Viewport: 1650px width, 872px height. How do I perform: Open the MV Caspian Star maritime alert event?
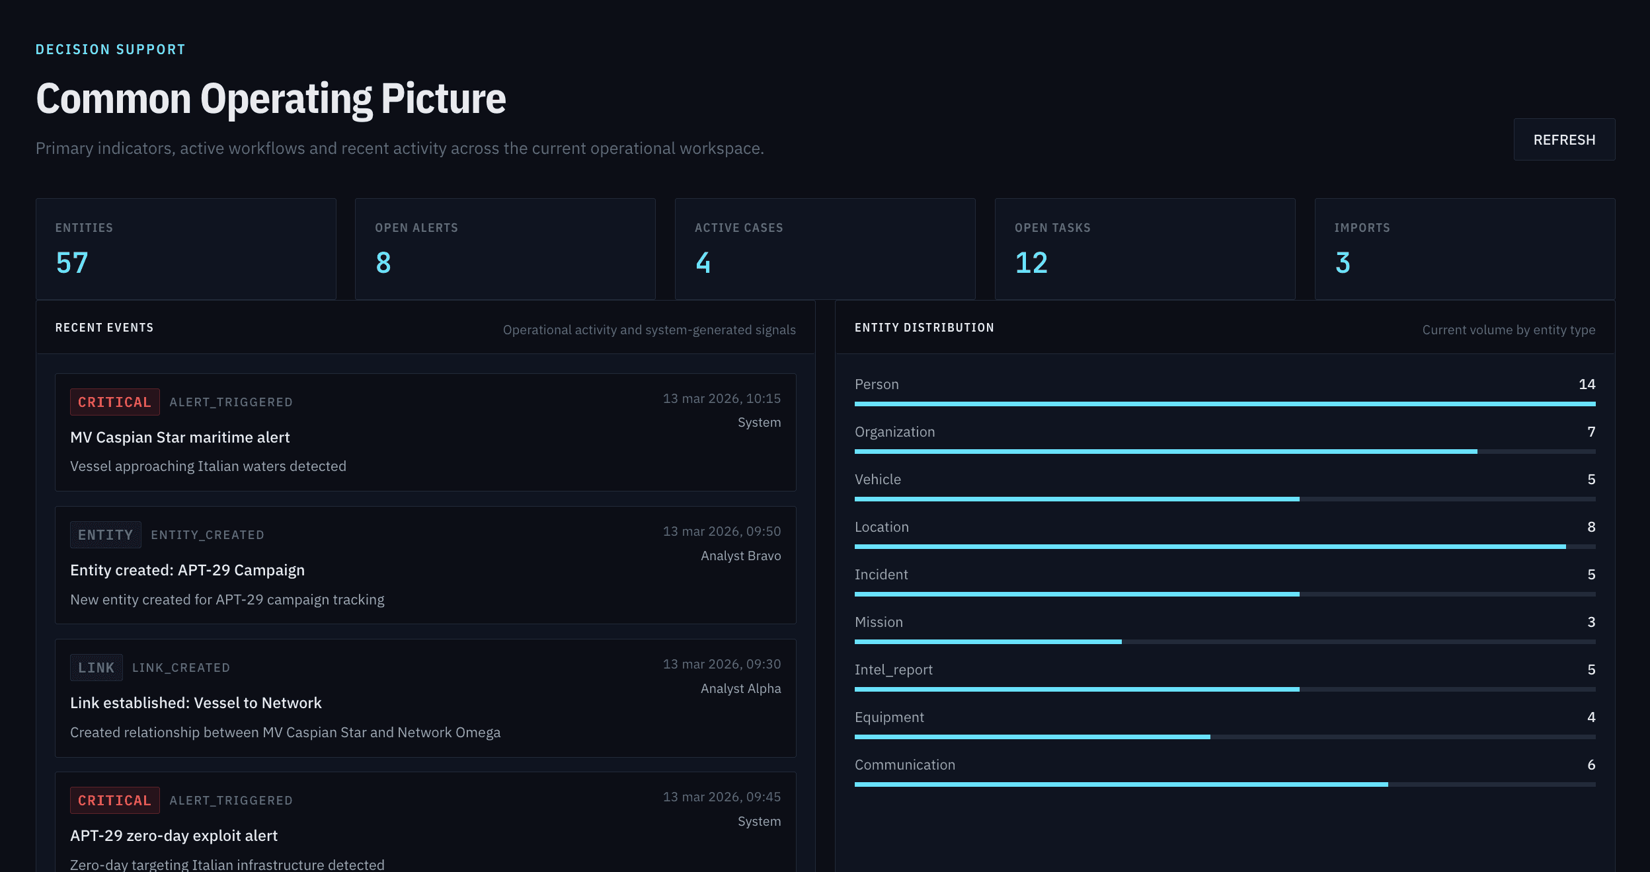426,433
